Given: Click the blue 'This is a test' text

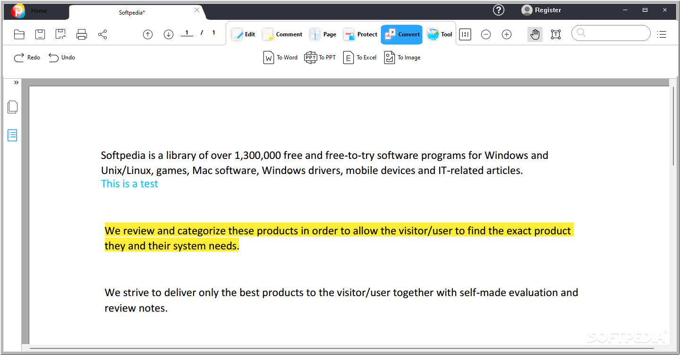Looking at the screenshot, I should 129,184.
